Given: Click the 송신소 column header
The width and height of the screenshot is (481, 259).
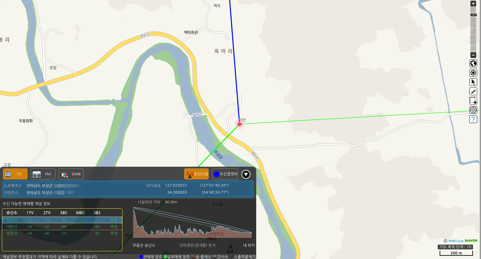Looking at the screenshot, I should [12, 213].
